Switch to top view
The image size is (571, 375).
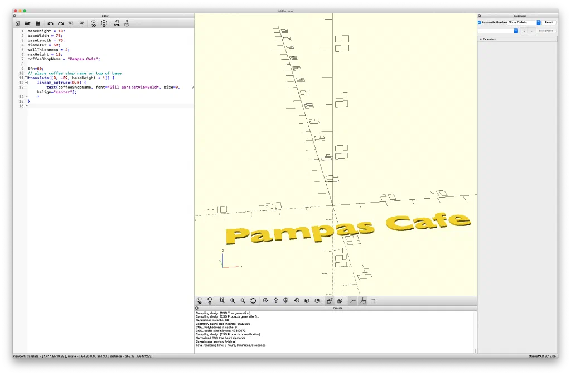[276, 301]
